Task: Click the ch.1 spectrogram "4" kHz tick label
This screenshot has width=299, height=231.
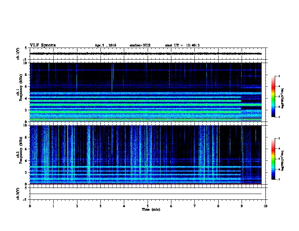Action: (x=26, y=99)
